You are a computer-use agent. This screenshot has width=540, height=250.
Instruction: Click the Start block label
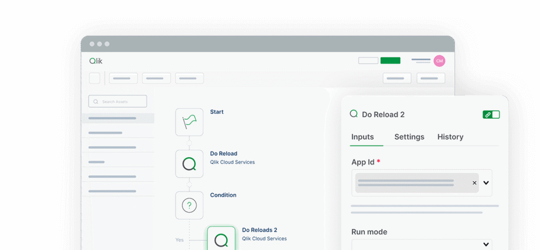[x=217, y=112]
